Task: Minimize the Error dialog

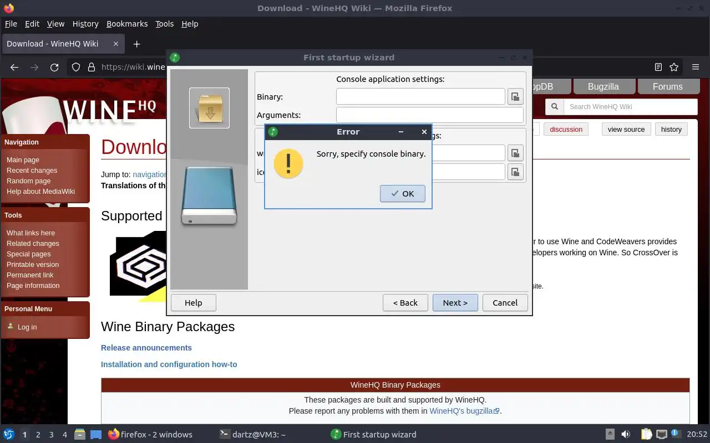Action: [x=400, y=132]
